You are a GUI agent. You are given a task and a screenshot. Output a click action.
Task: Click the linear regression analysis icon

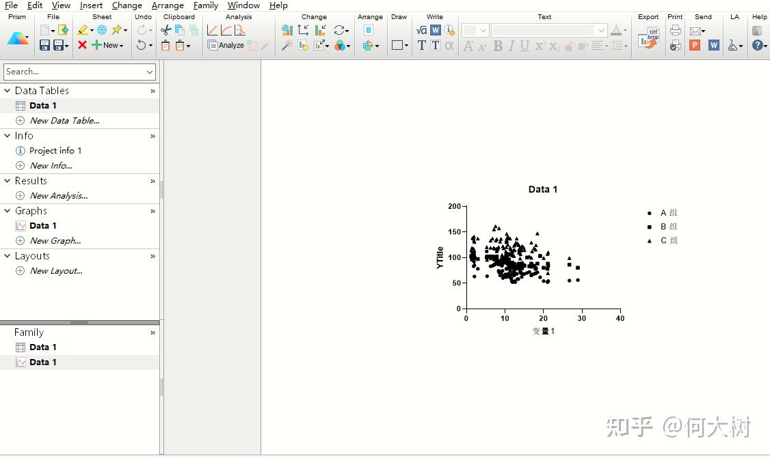(212, 30)
